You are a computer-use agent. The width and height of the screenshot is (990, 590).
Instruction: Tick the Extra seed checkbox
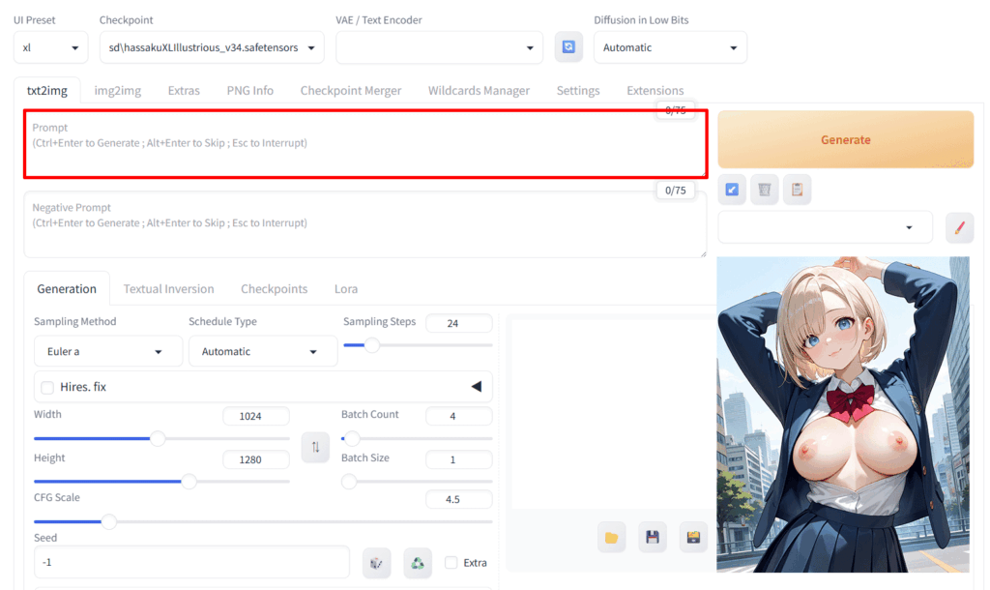coord(451,562)
